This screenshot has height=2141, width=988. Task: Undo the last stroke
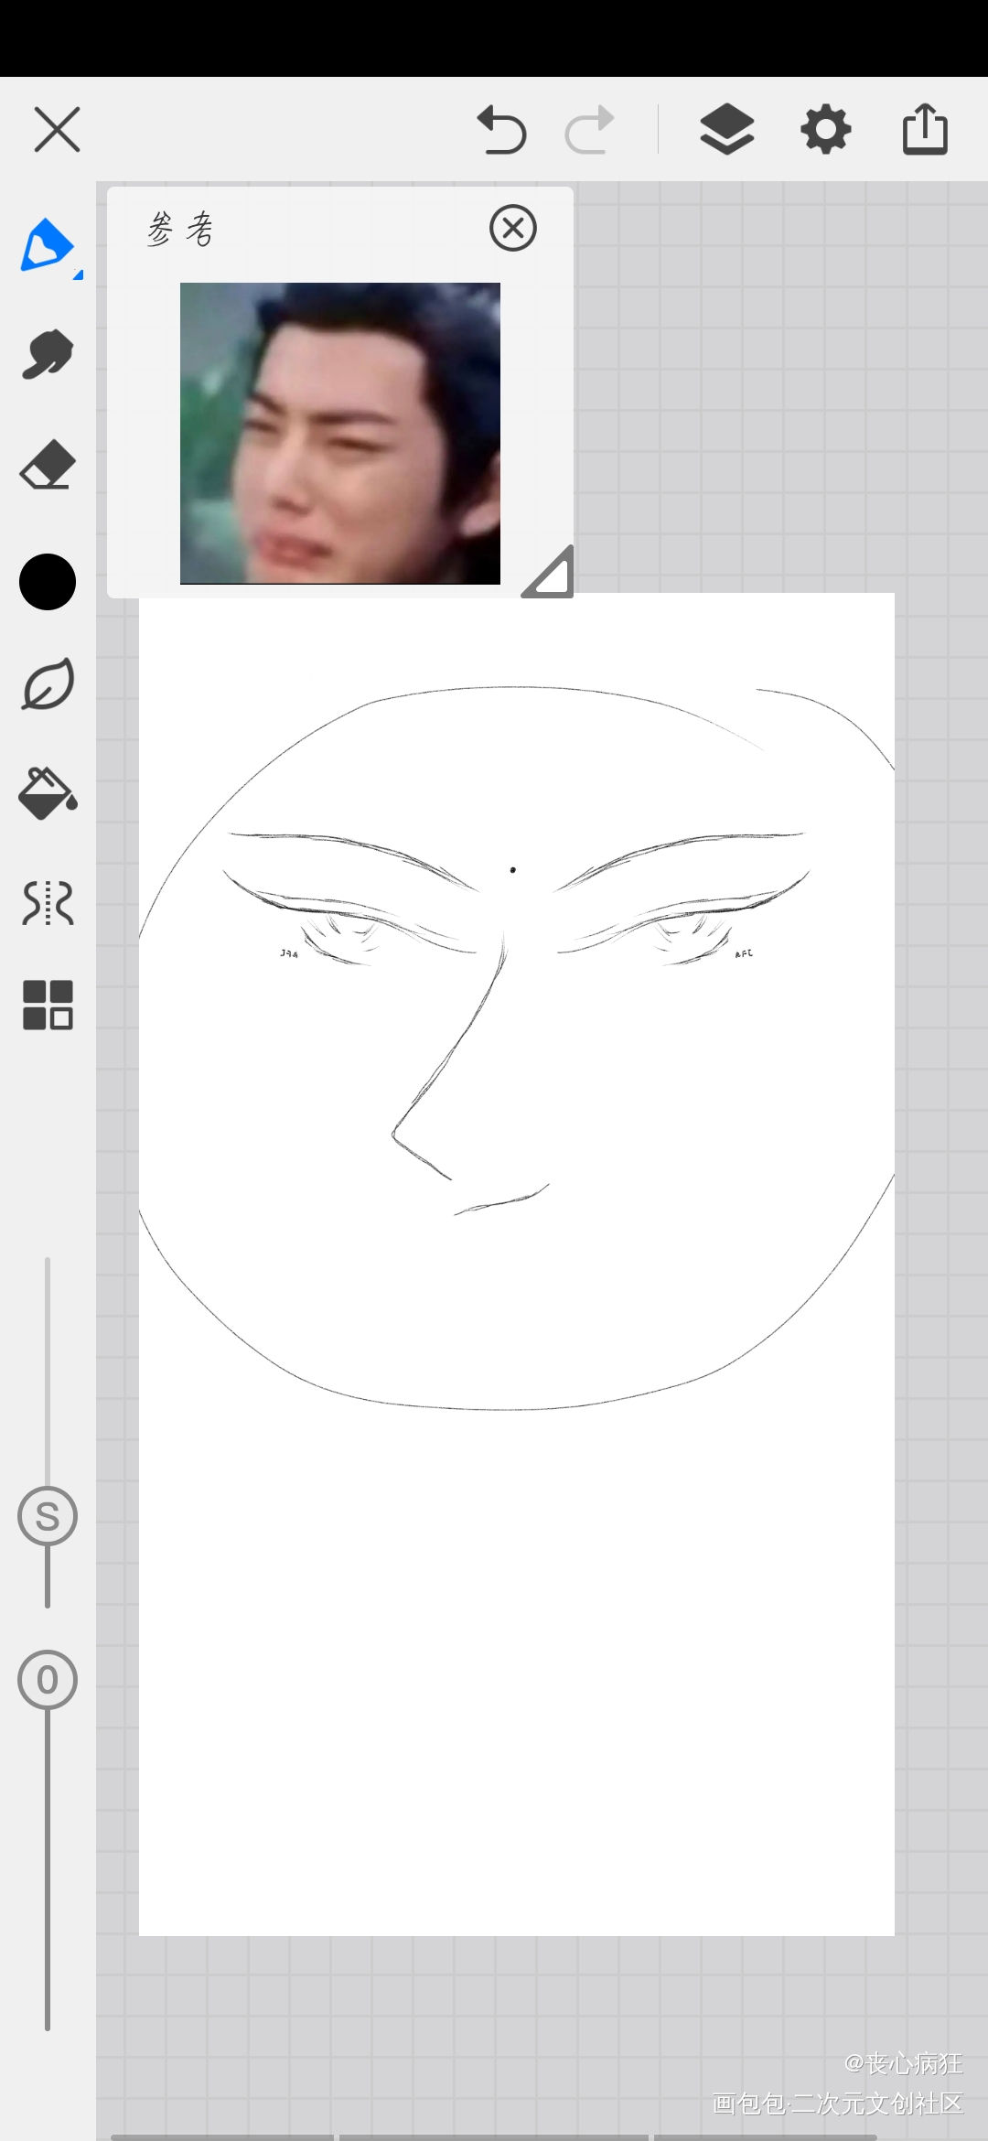coord(501,130)
